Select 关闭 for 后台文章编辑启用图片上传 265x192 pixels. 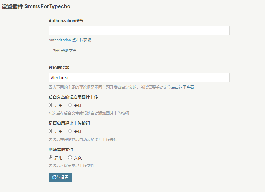(x=70, y=105)
